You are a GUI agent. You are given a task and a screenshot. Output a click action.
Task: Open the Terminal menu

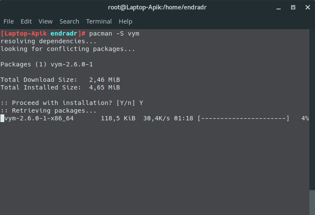tap(99, 21)
